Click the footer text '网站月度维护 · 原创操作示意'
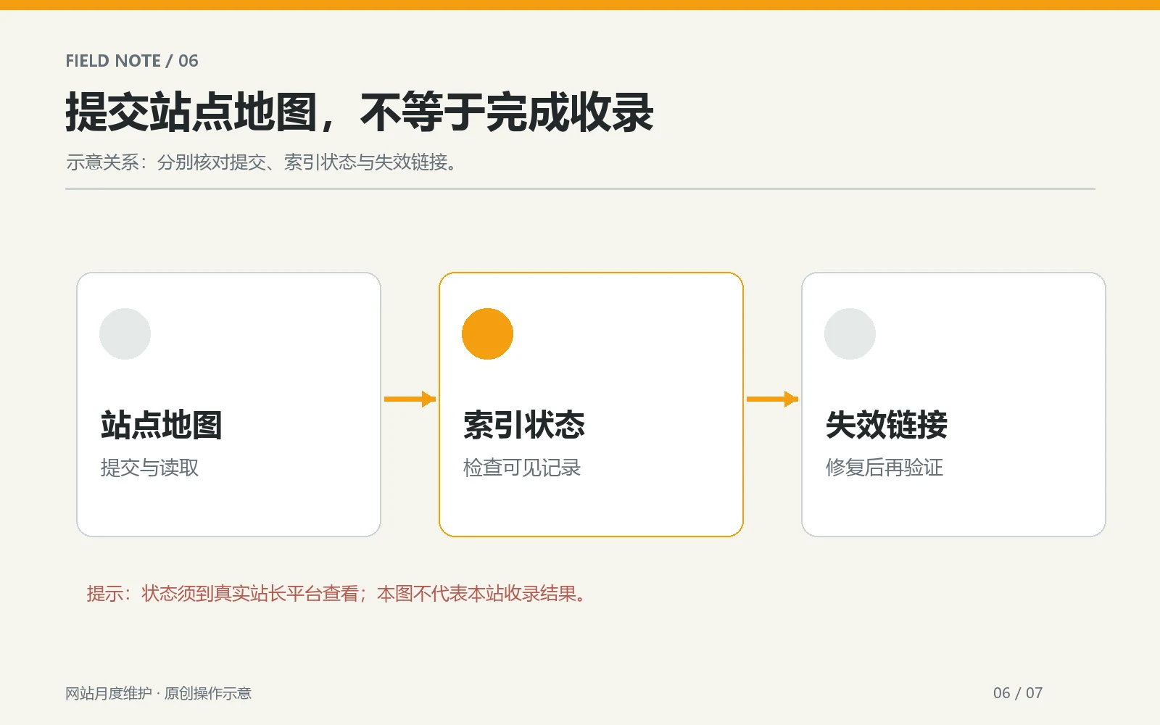 (x=158, y=693)
